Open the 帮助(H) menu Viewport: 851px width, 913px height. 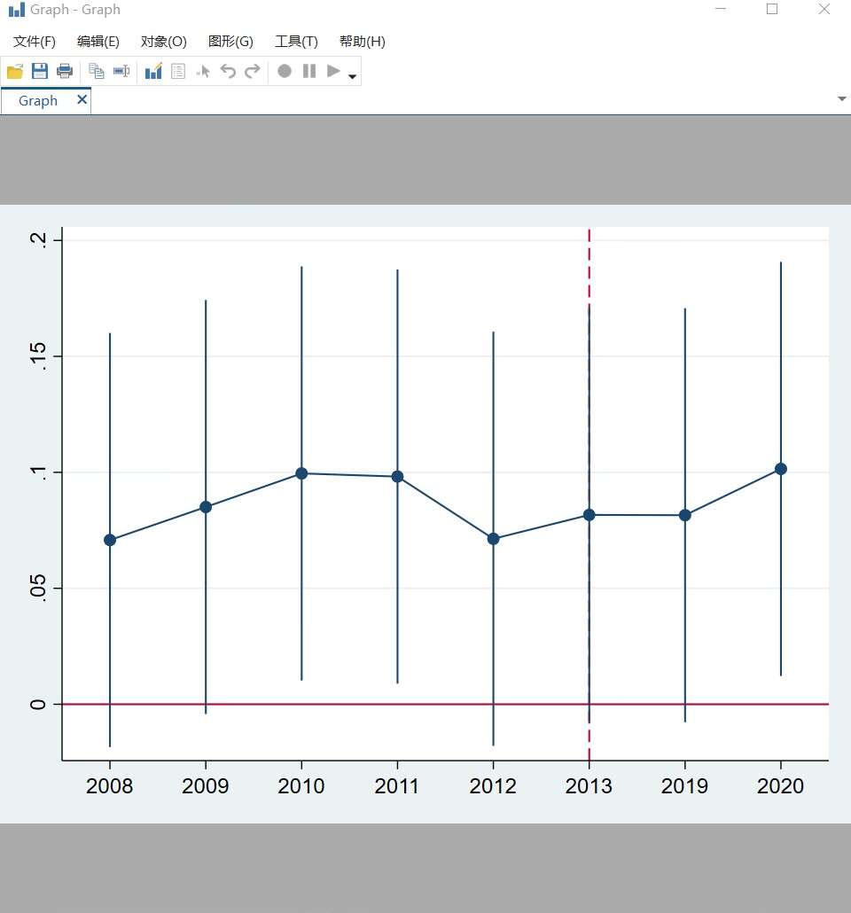pos(363,42)
